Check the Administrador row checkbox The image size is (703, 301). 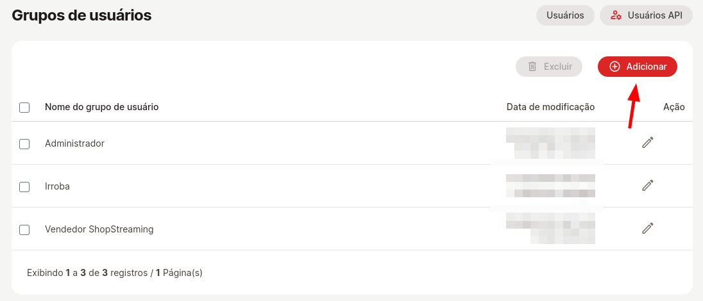point(24,144)
